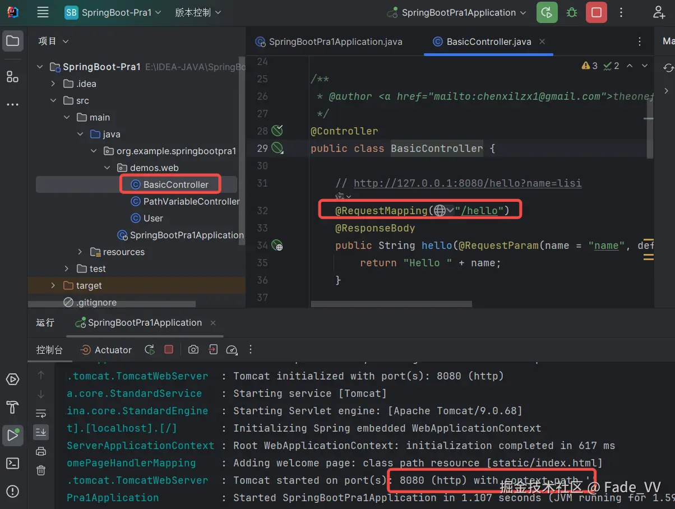Open the Run tool window icon

pos(12,435)
